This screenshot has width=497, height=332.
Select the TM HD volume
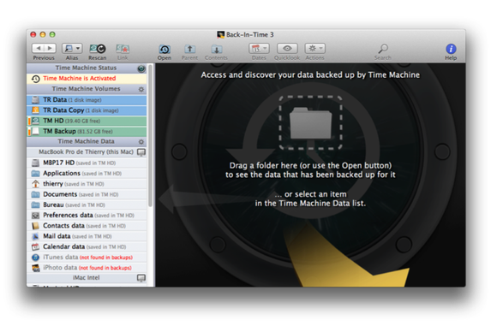[x=87, y=121]
